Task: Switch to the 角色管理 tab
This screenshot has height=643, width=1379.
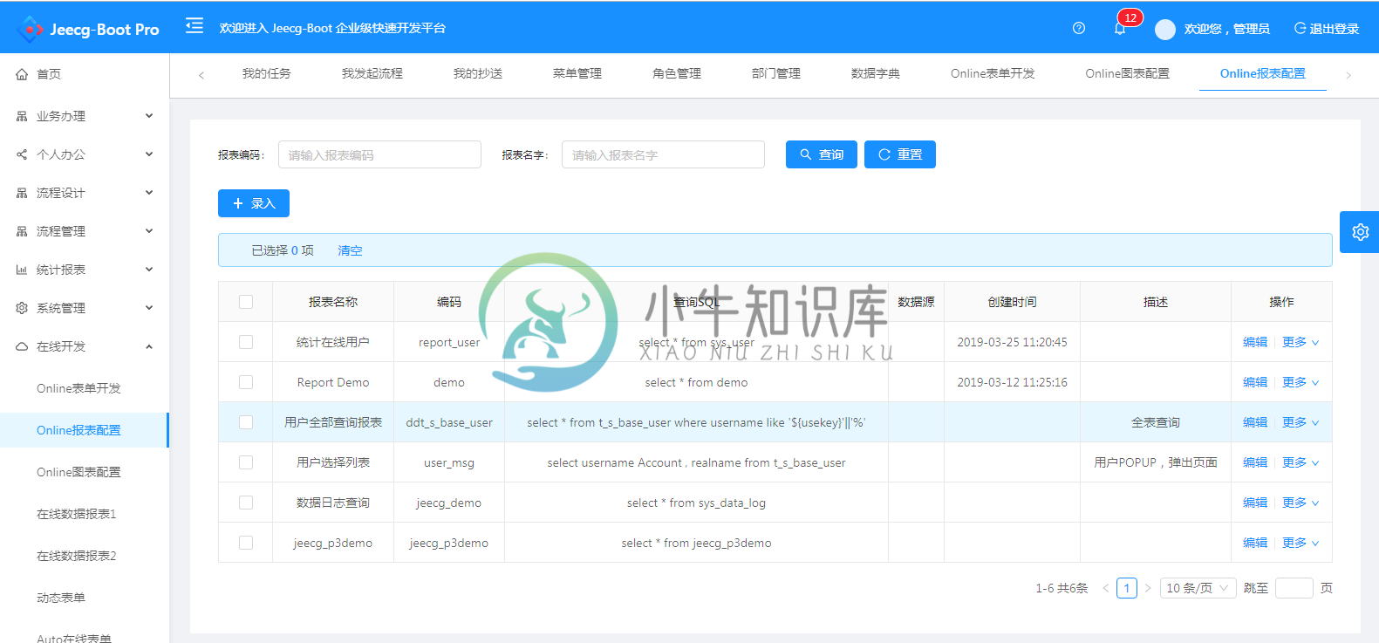Action: 677,73
